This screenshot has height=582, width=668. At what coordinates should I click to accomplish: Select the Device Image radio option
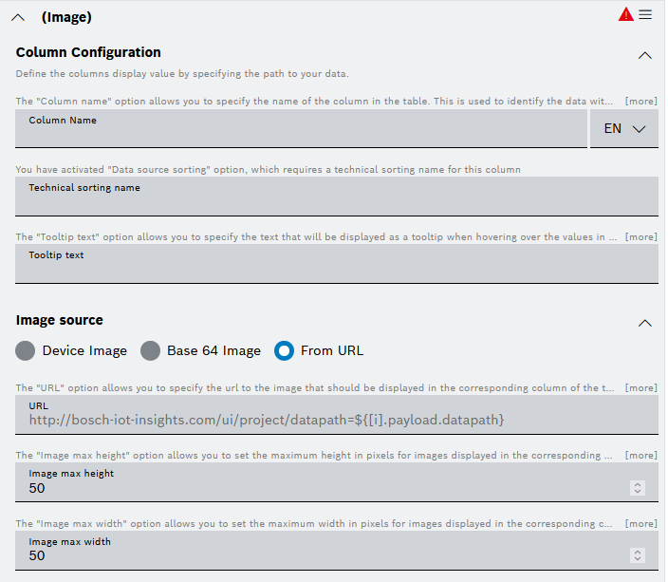click(27, 350)
